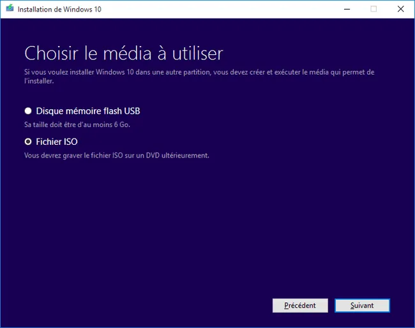
Task: Go back with the Précédent button
Action: coord(300,306)
